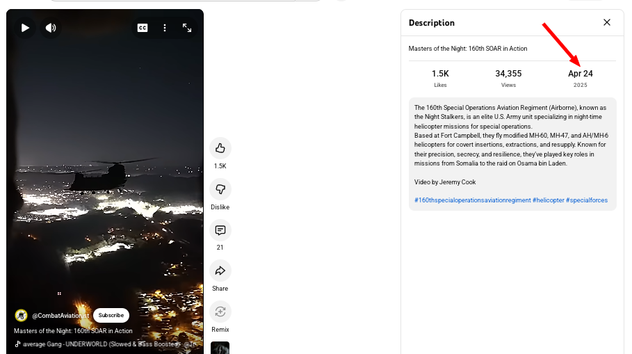Click the sound thumbnail below Remix
The width and height of the screenshot is (632, 354).
[220, 348]
